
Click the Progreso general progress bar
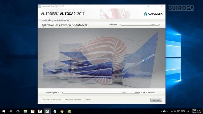pos(101,93)
